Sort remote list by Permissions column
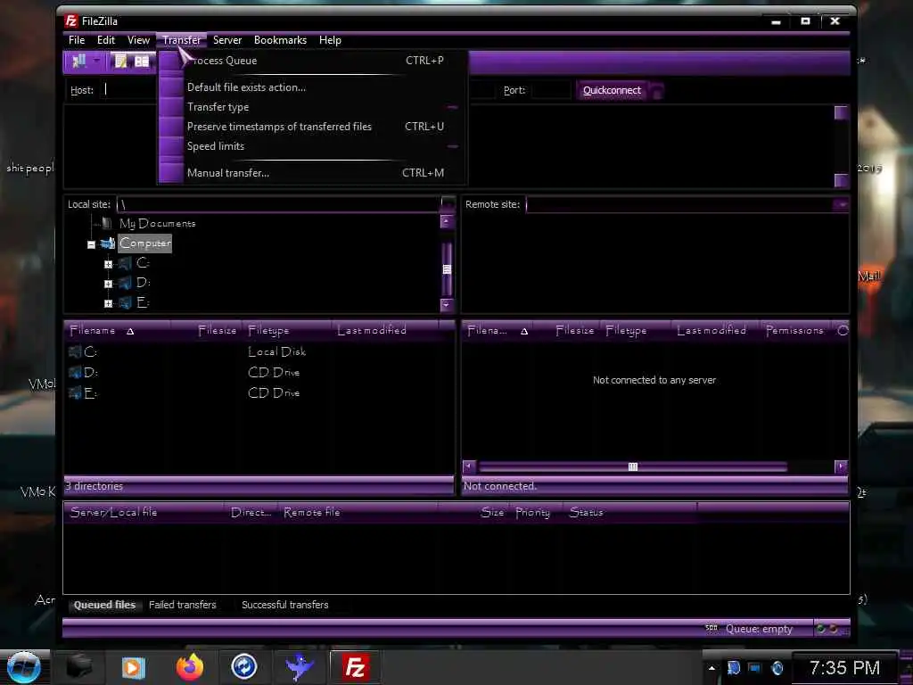 pos(795,331)
